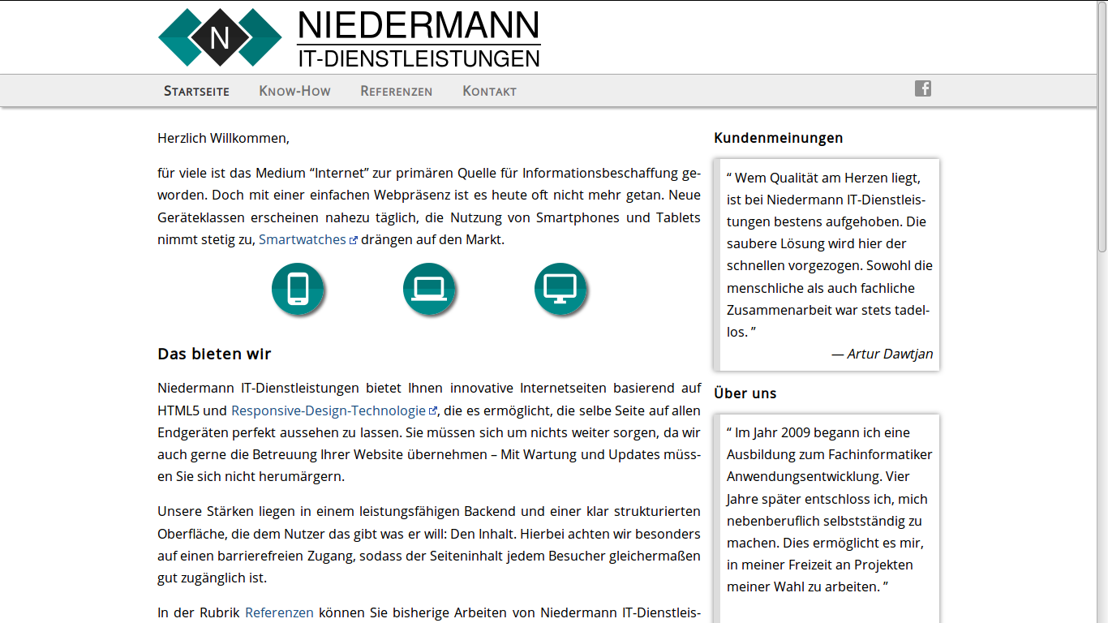
Task: Click the quote starting 'Im Jahr 2009'
Action: [829, 509]
